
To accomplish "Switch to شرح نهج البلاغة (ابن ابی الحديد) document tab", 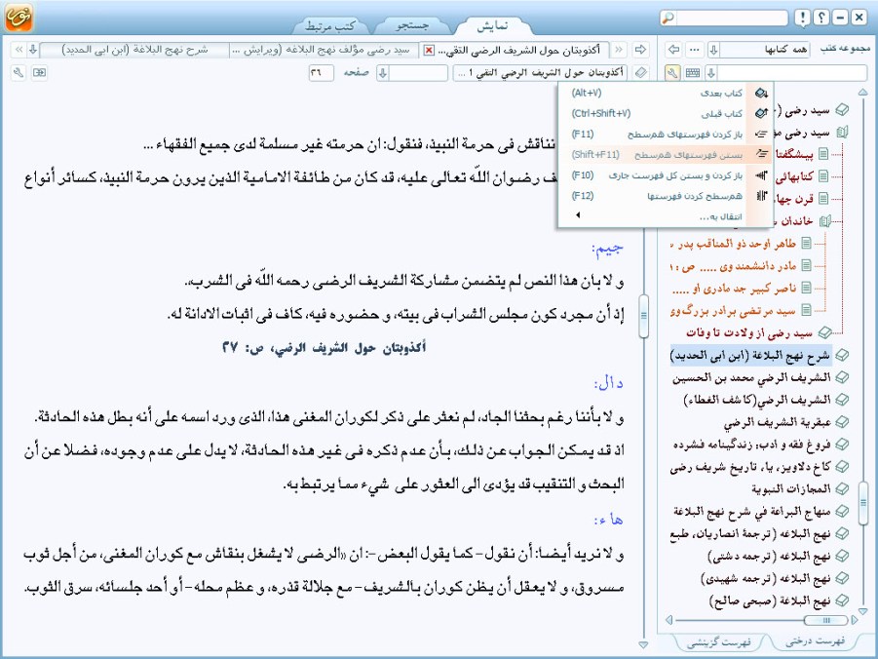I will coord(134,50).
